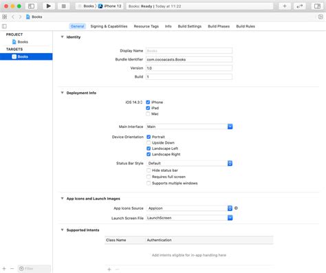Viewport: 326px width, 273px height.
Task: Go forward in editor history
Action: pyautogui.click(x=20, y=17)
